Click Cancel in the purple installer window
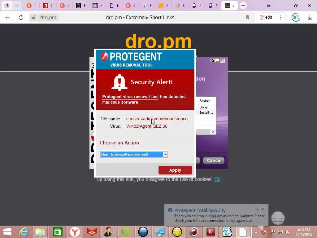The image size is (317, 238). click(214, 161)
